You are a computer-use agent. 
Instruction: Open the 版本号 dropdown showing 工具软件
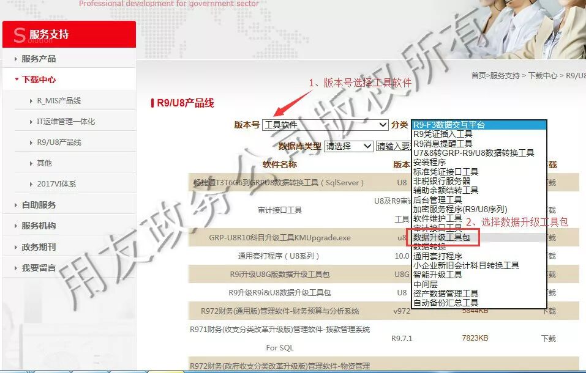point(325,125)
